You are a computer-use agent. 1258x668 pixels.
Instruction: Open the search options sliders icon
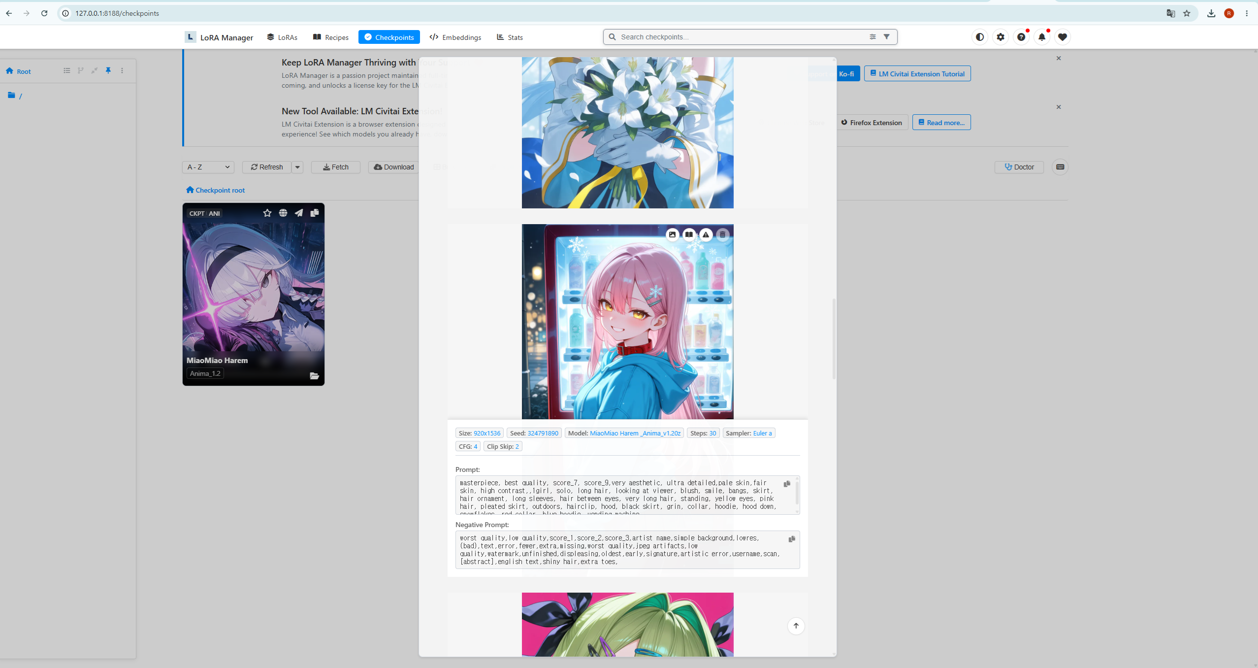click(x=872, y=37)
